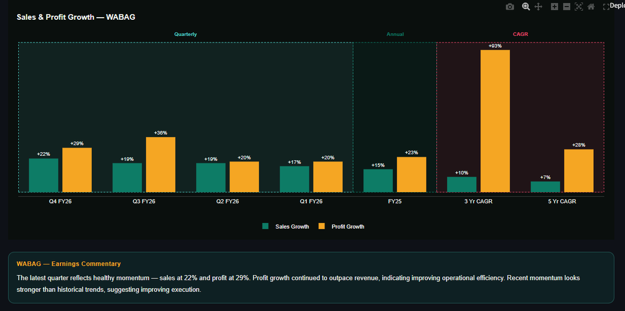Click the Q1 FY26 sales bar +17%
This screenshot has width=625, height=311.
coord(294,179)
